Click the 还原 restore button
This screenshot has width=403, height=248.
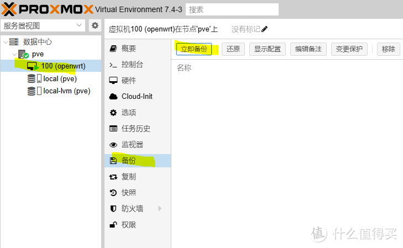coord(233,49)
